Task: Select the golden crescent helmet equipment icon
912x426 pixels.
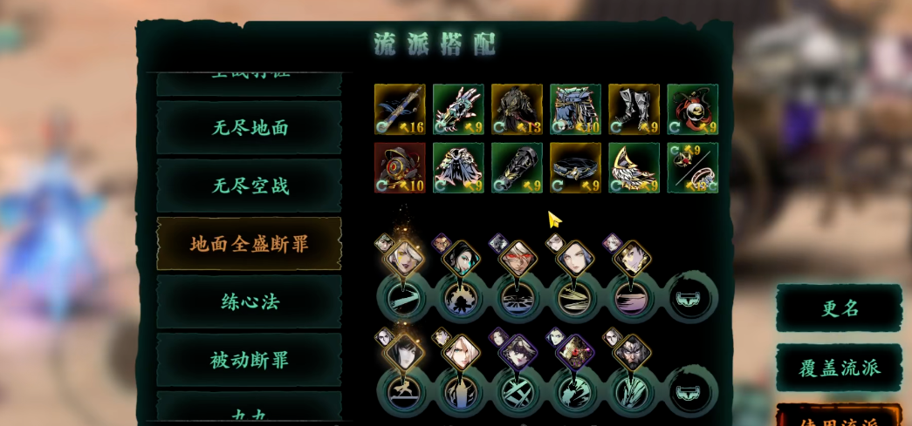Action: [x=634, y=168]
